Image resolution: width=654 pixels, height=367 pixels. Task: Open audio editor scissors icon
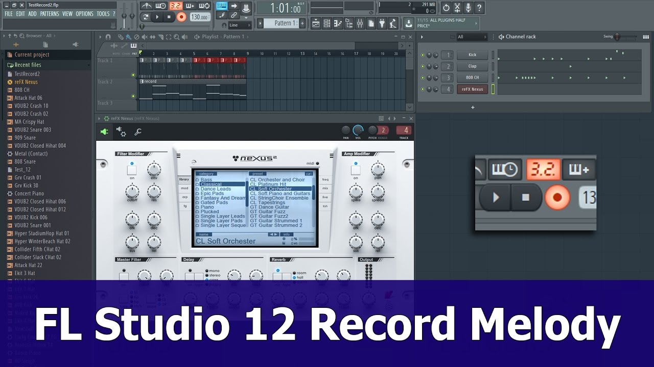457,8
